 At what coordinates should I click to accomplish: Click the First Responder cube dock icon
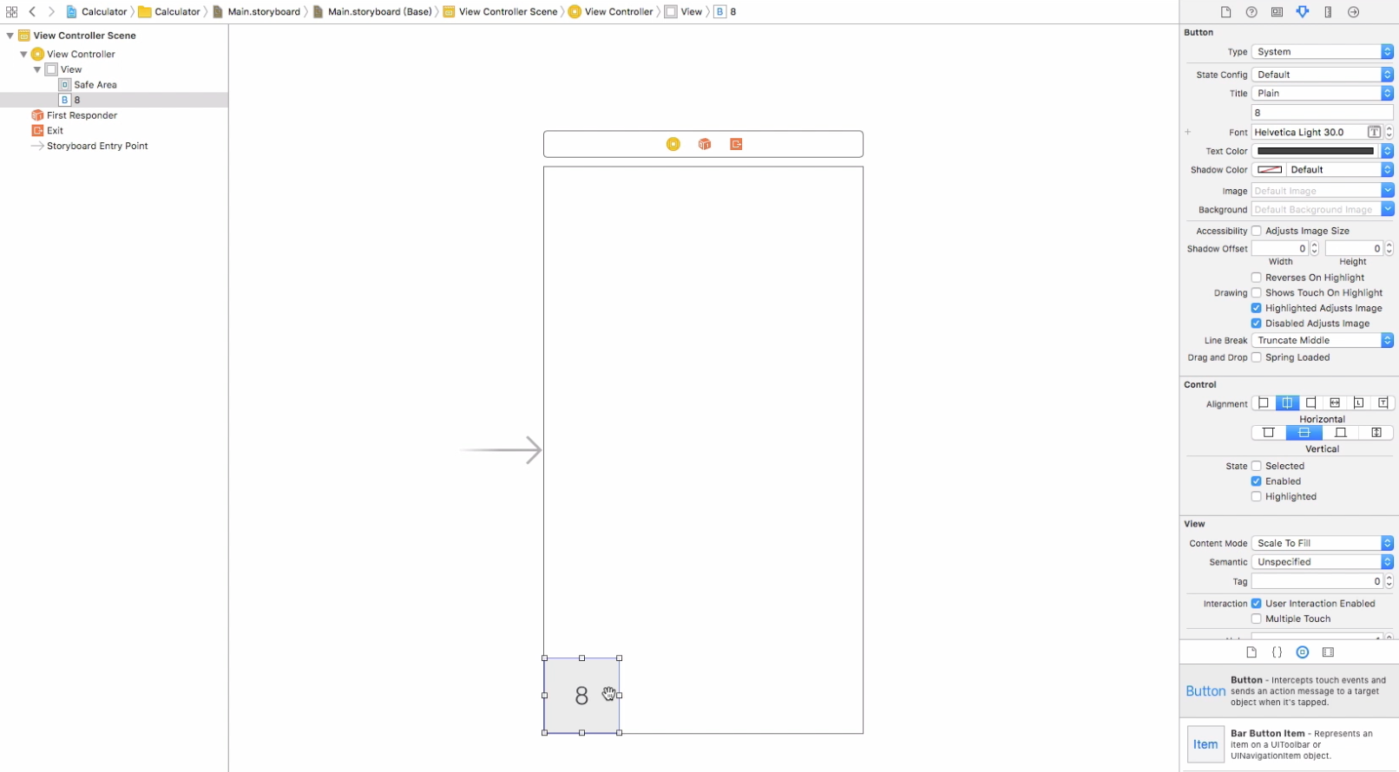705,144
